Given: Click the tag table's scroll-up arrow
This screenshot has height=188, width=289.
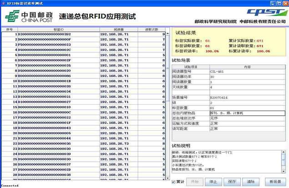Looking at the screenshot, I should pyautogui.click(x=168, y=34).
